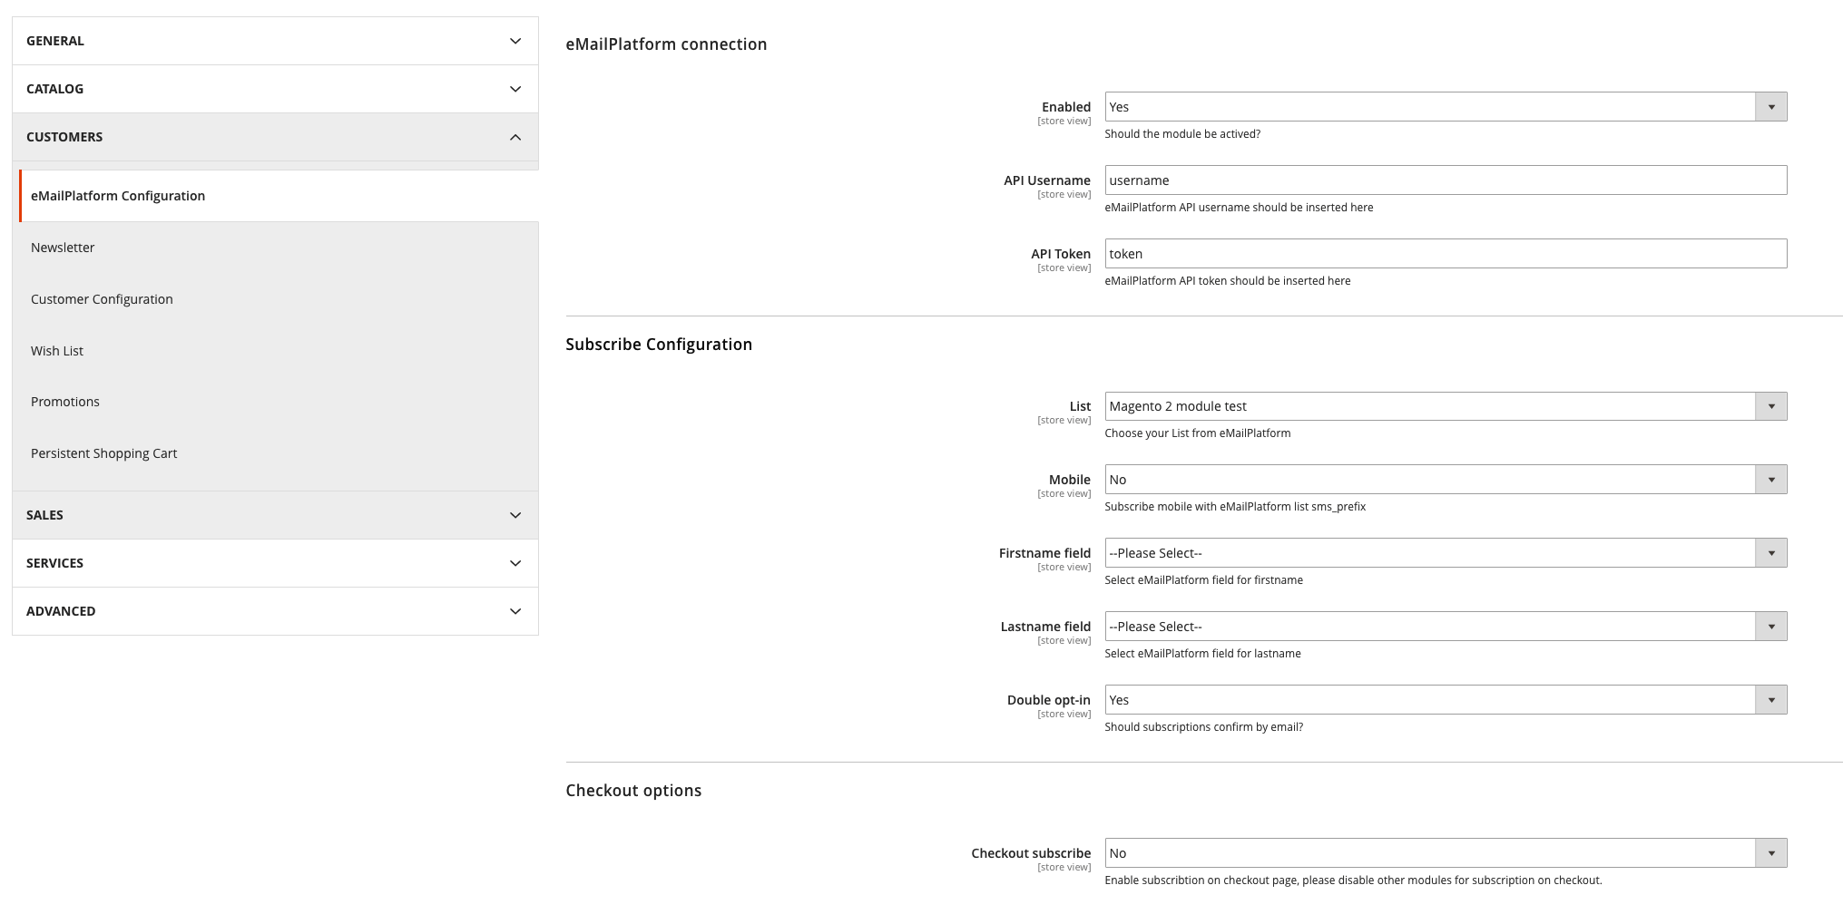Click the API Username input field

[1446, 180]
